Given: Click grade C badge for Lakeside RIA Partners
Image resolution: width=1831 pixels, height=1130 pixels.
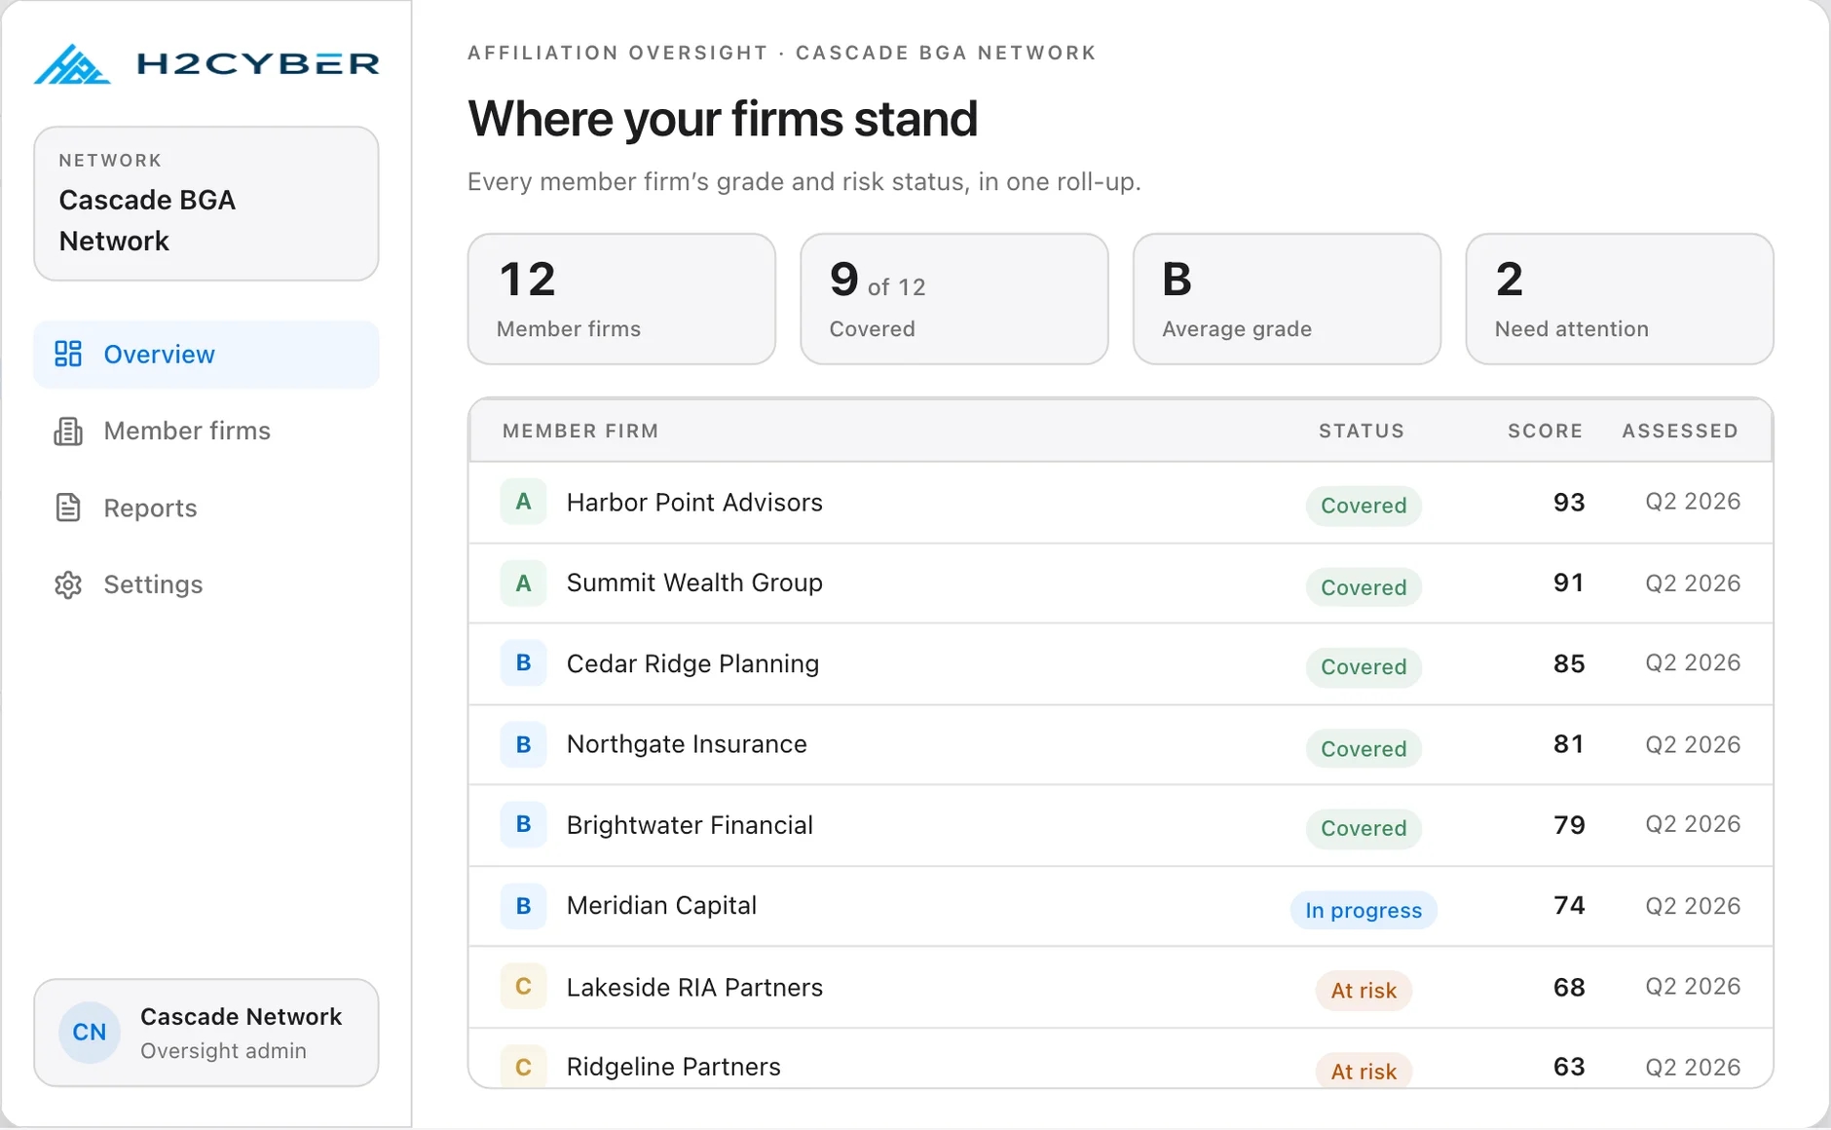Looking at the screenshot, I should (523, 986).
